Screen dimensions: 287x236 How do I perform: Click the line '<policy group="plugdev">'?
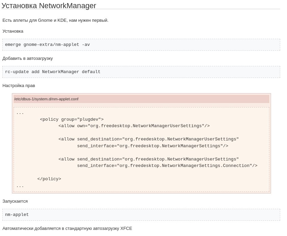point(72,119)
